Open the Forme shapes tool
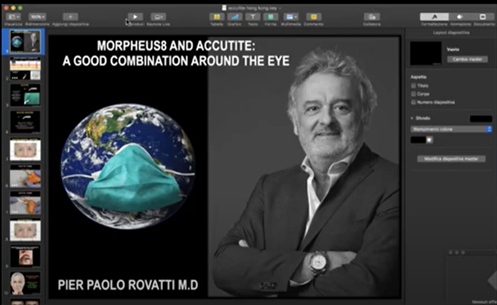This screenshot has height=305, width=497. [x=271, y=17]
